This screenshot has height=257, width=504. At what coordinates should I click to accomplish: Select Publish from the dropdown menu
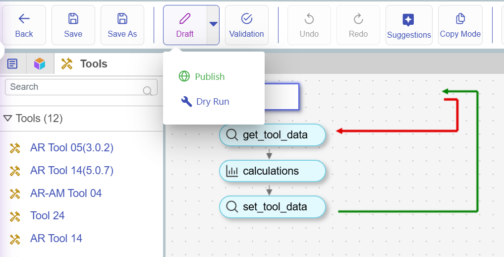point(209,76)
